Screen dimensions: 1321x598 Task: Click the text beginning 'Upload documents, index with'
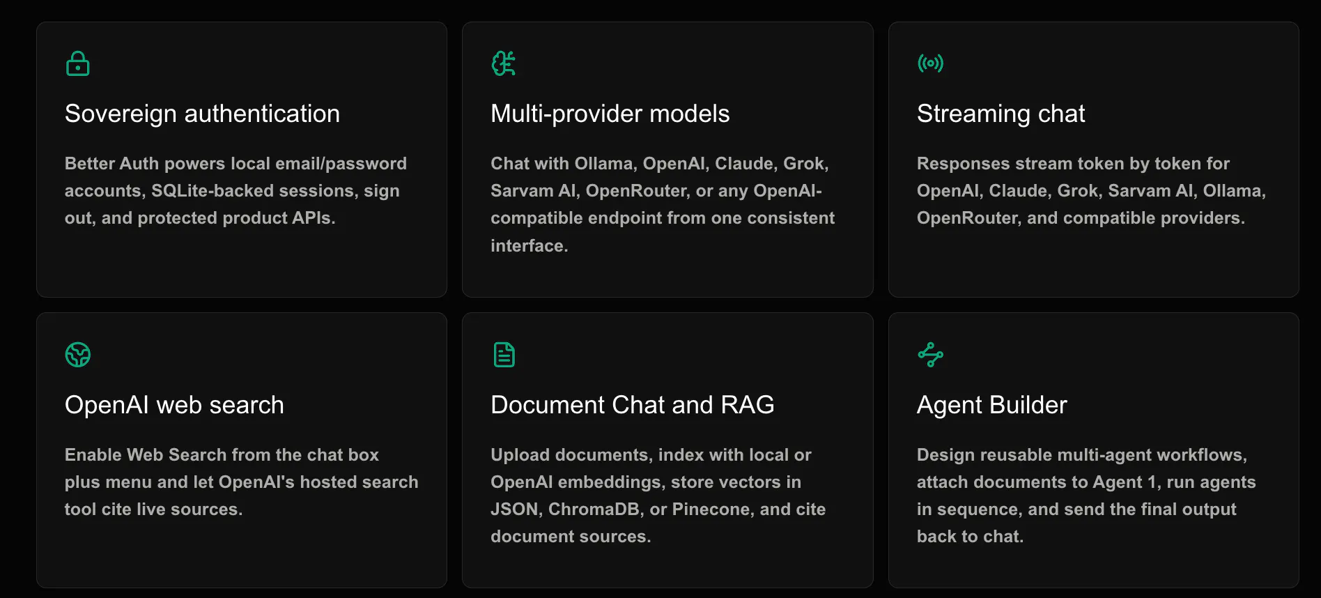(658, 496)
